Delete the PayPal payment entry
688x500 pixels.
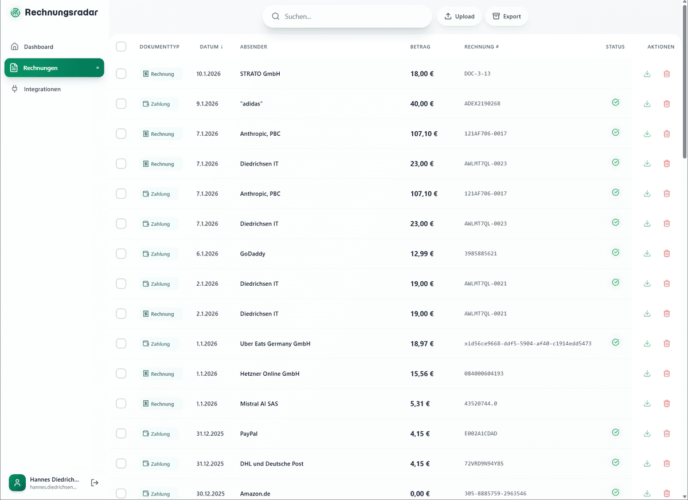(667, 434)
